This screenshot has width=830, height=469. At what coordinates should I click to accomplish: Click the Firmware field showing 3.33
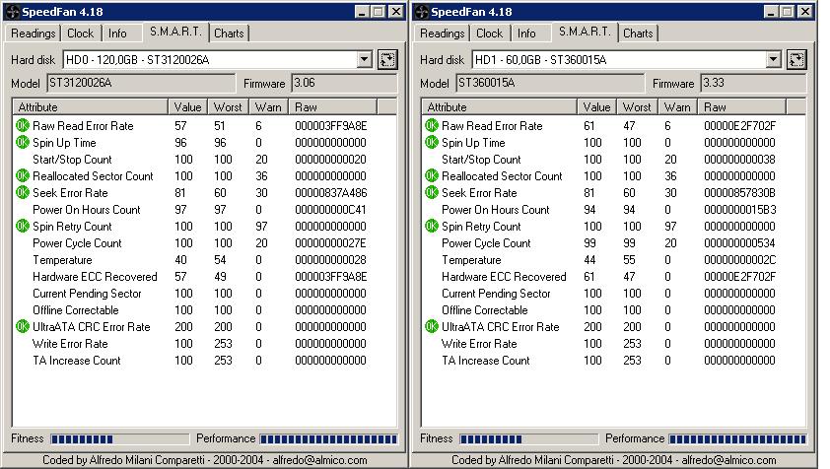click(753, 83)
